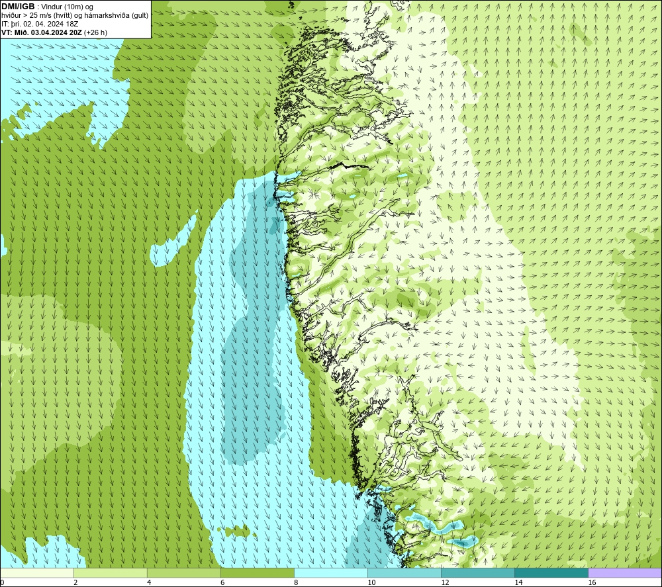
Task: Click the purple swatch above 16 m/s
Action: (x=625, y=573)
